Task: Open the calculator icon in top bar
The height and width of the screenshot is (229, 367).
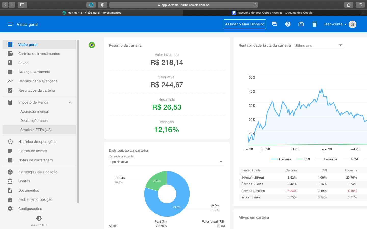Action: pos(314,24)
